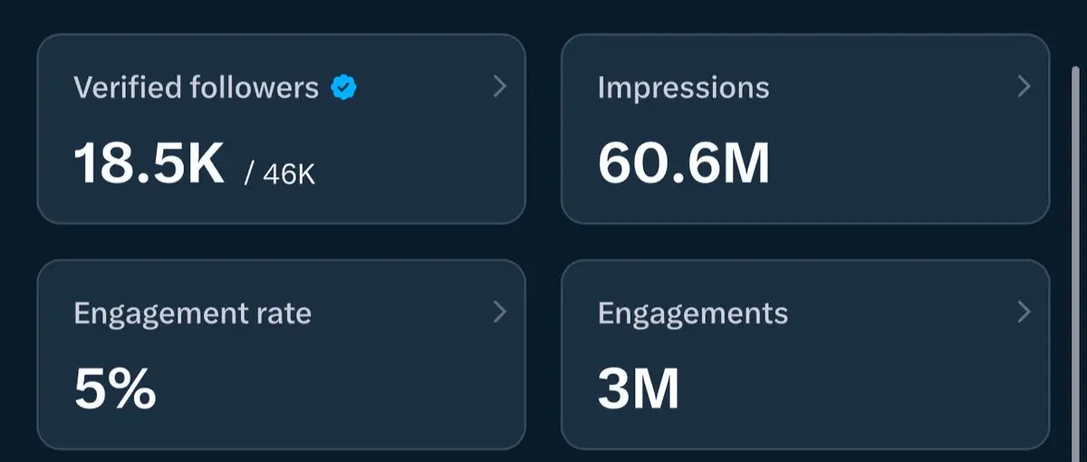The height and width of the screenshot is (462, 1087).
Task: Click the Impressions heading text
Action: tap(683, 88)
